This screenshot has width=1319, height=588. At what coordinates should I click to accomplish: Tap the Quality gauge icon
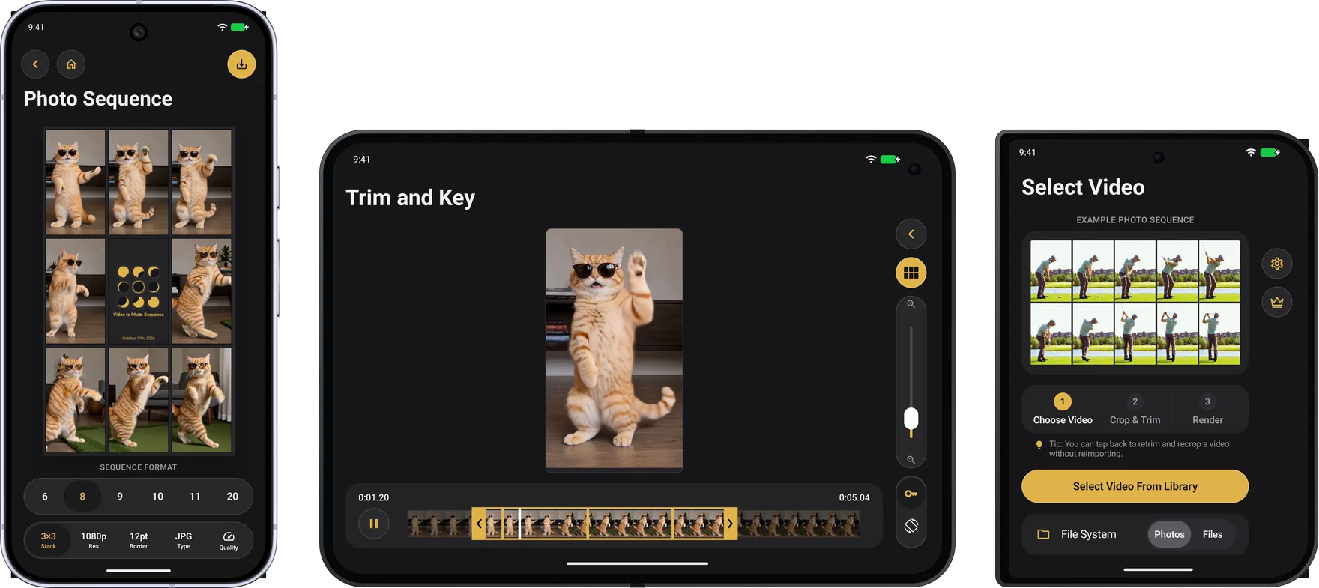tap(229, 540)
